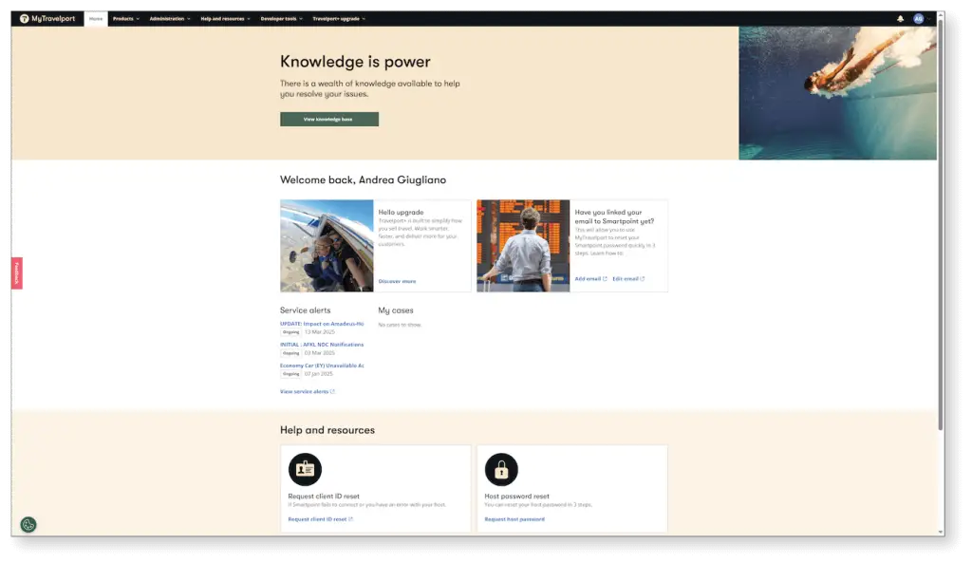Open the Help and resources dropdown
Screen dimensions: 972x563
tap(225, 18)
